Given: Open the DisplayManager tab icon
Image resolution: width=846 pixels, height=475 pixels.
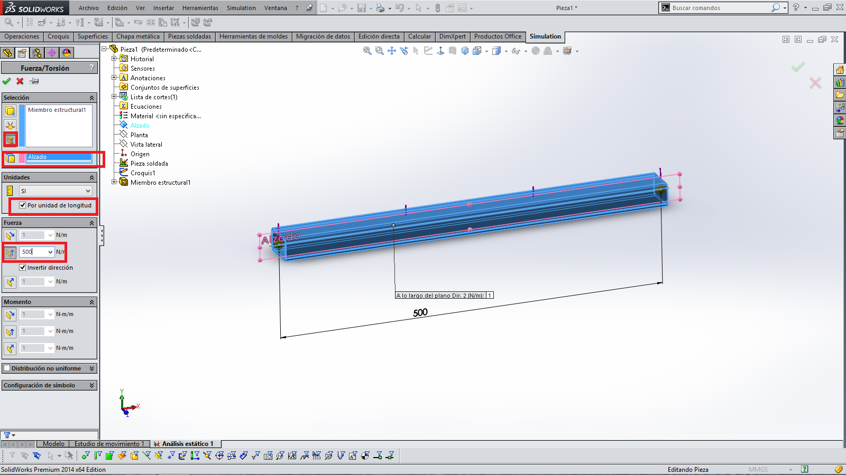Looking at the screenshot, I should coord(66,53).
